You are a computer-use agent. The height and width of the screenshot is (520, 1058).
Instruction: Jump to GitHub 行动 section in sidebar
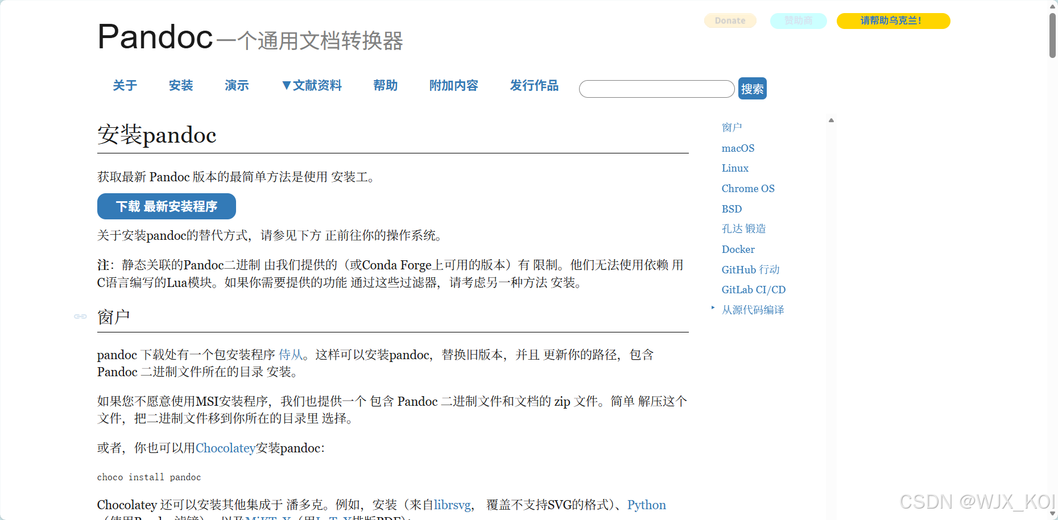pos(750,269)
